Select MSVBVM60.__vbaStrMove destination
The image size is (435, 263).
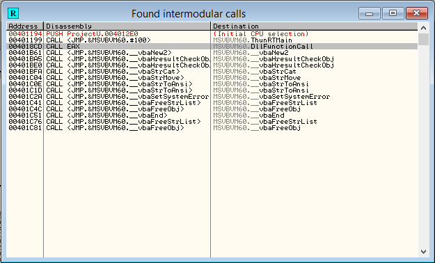[257, 78]
